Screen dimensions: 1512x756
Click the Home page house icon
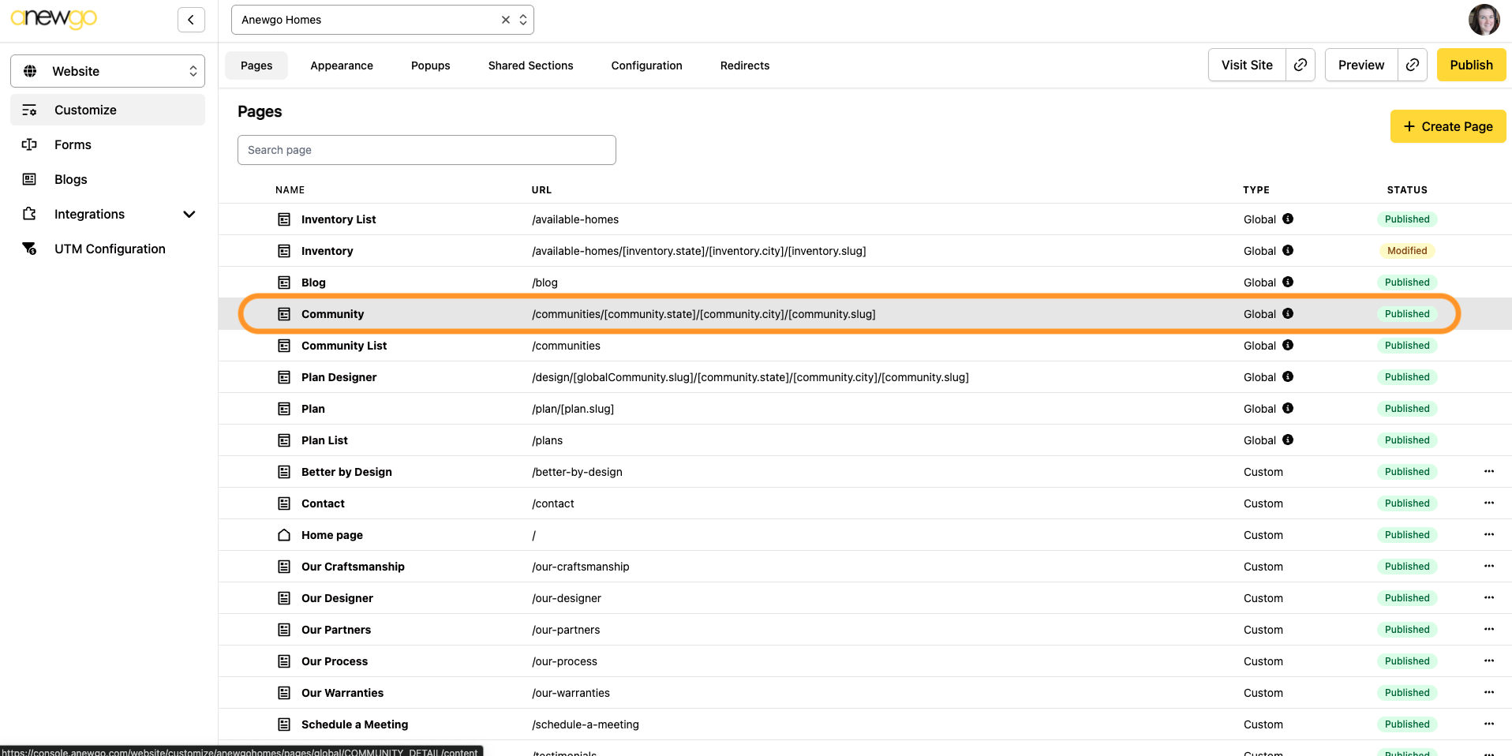point(284,535)
